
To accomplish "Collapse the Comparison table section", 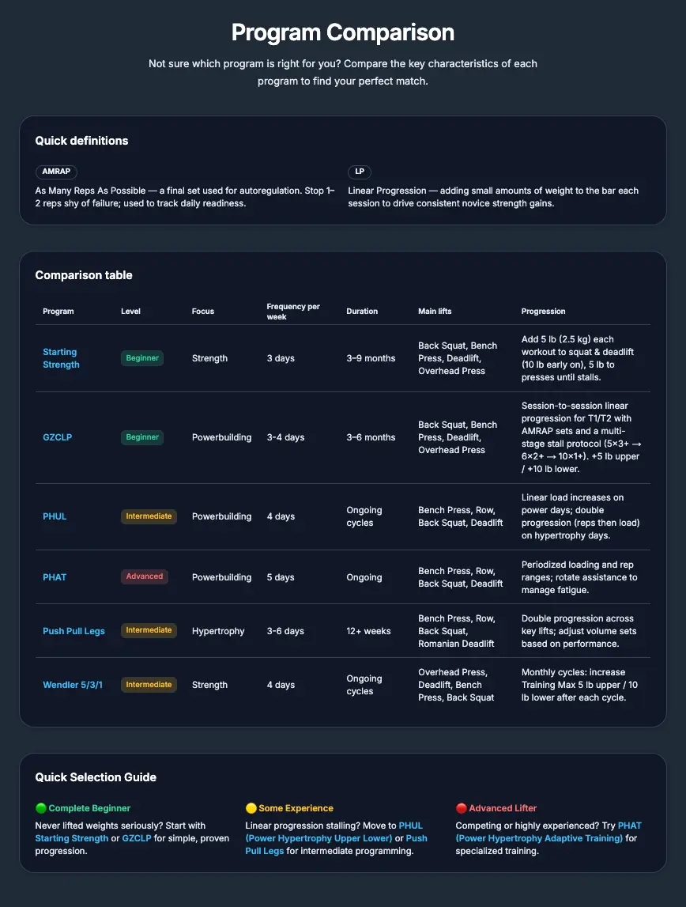I will pos(84,275).
